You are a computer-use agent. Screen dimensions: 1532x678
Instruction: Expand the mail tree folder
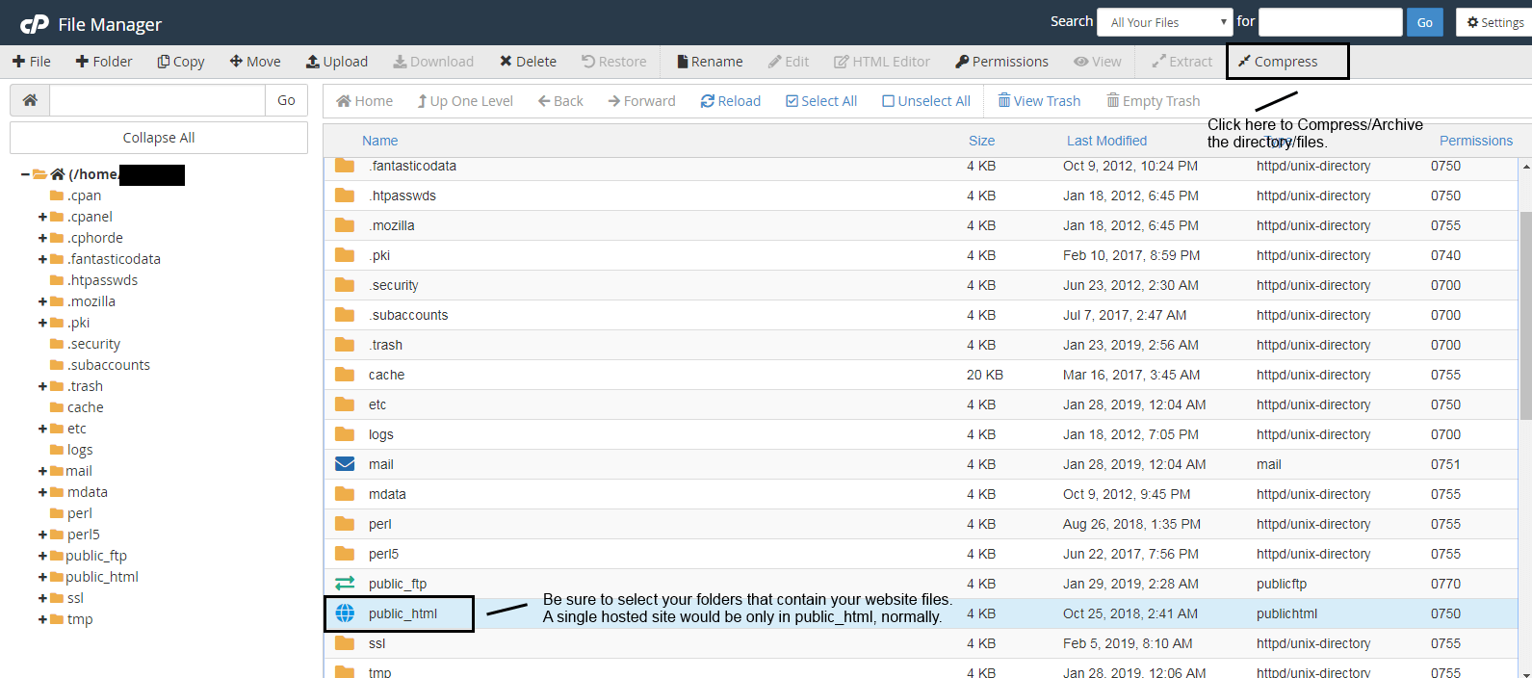point(42,471)
